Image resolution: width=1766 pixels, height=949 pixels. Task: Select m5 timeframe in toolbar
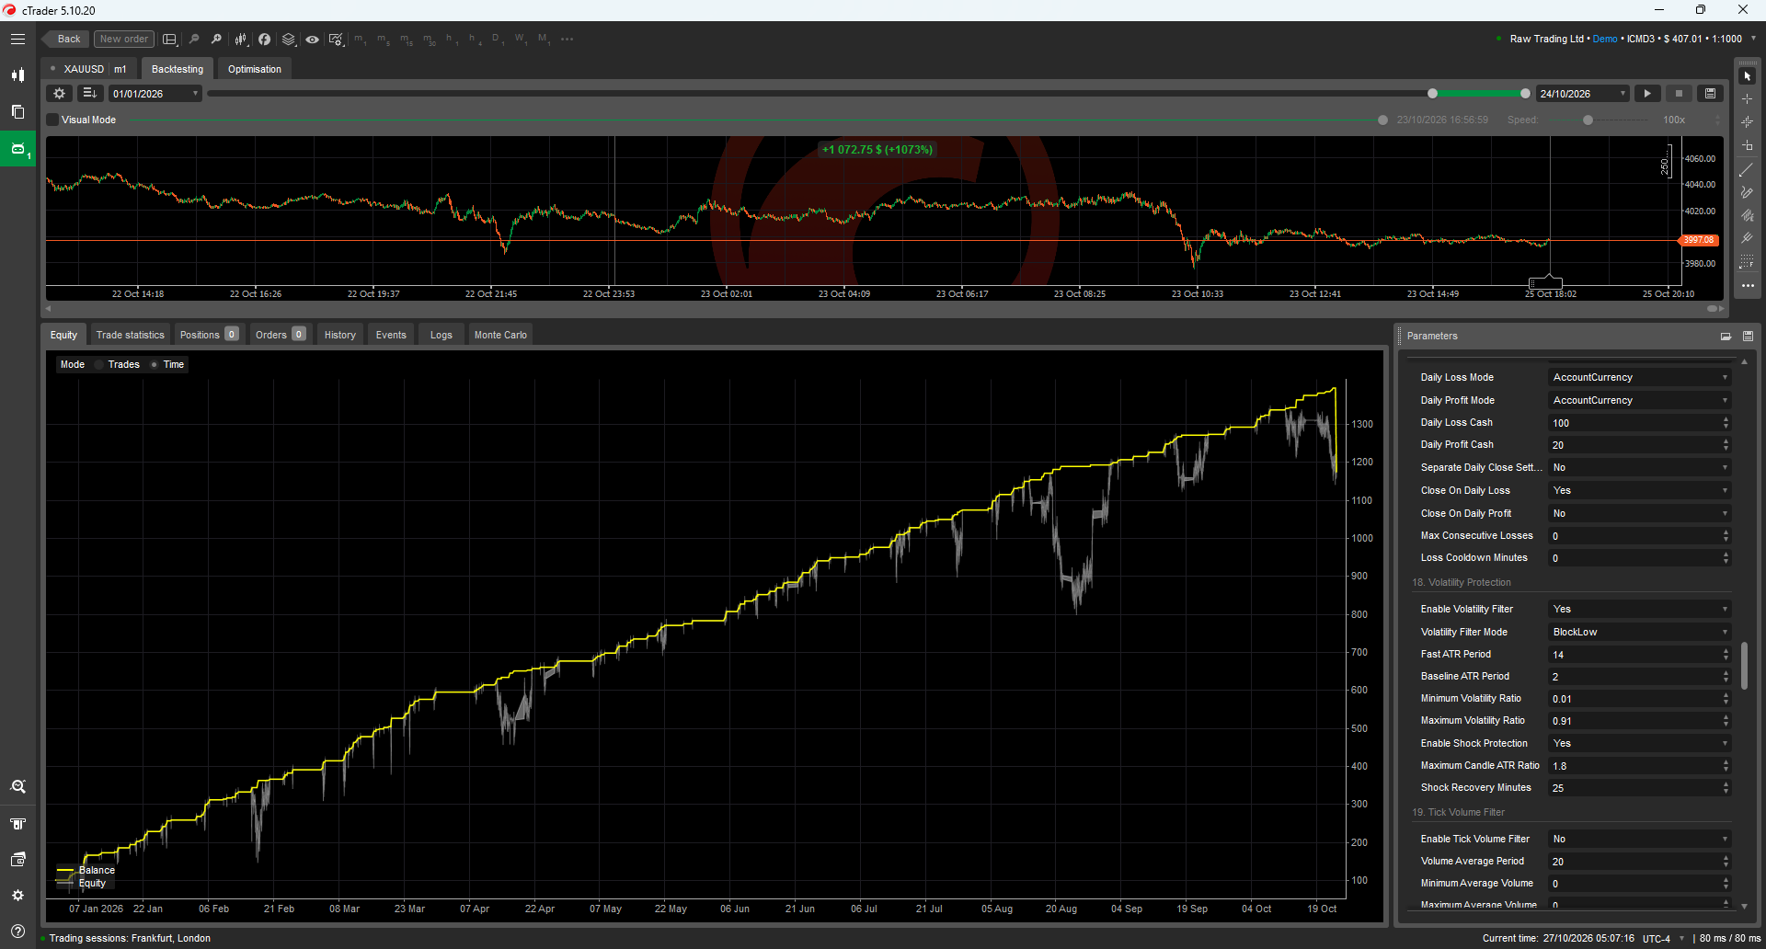(x=383, y=40)
